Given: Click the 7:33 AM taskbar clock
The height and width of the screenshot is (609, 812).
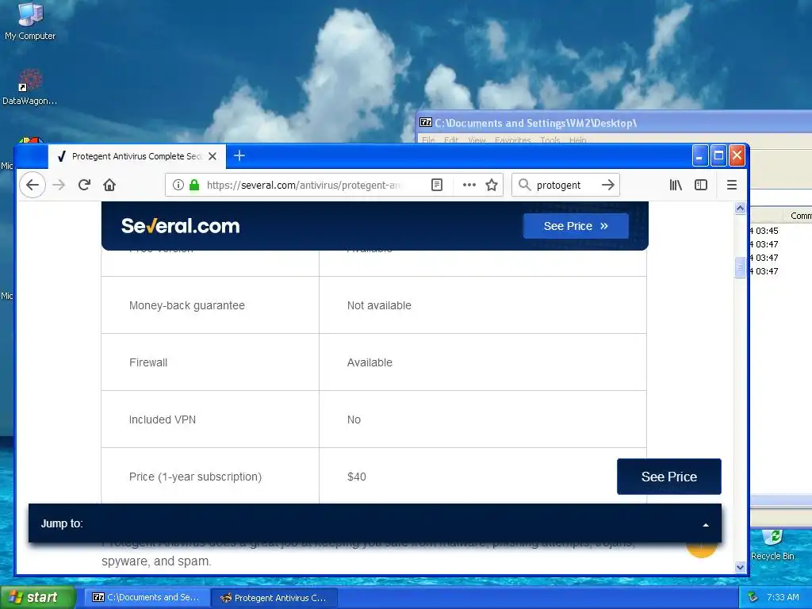Looking at the screenshot, I should tap(783, 597).
